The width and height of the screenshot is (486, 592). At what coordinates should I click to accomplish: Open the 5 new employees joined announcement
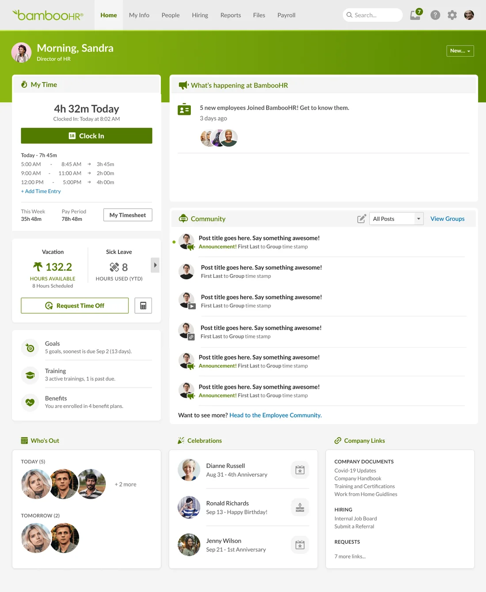[274, 108]
